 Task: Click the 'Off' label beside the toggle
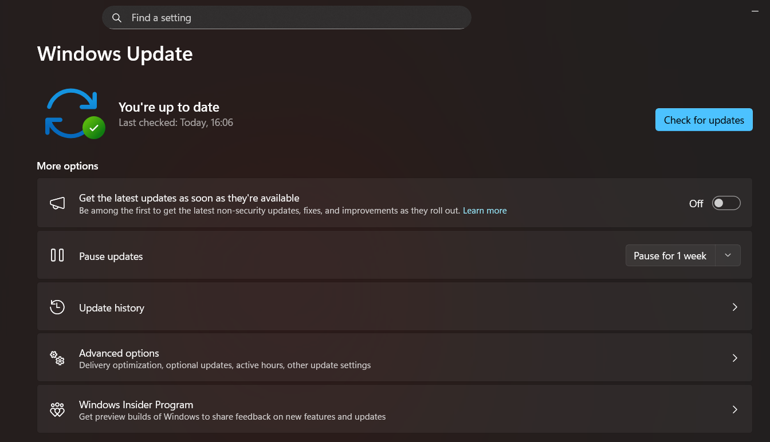[x=696, y=204]
